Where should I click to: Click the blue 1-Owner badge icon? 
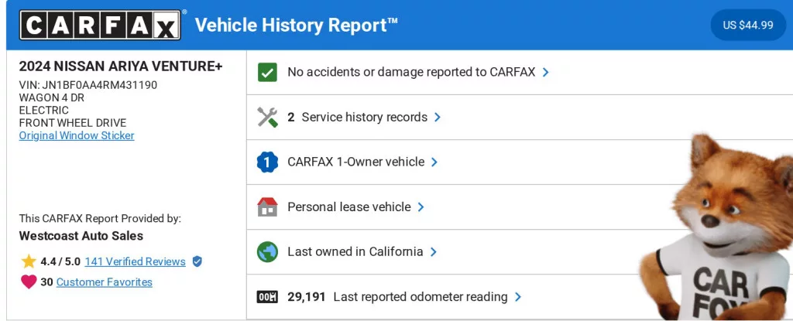[x=267, y=162]
